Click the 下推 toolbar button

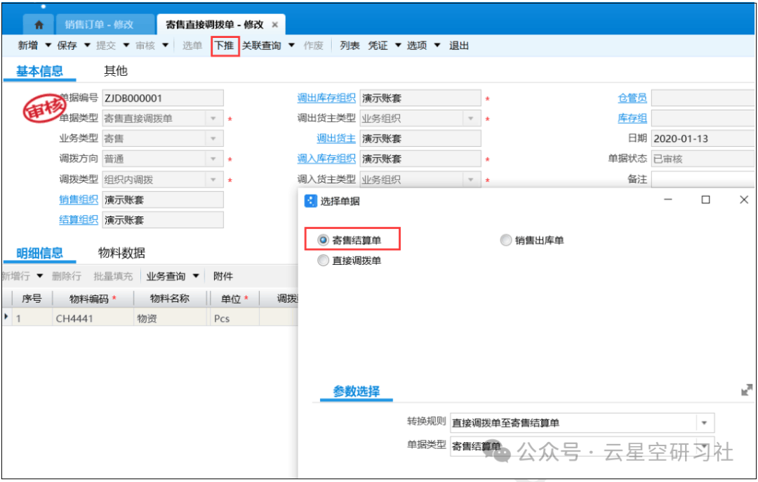[x=225, y=46]
